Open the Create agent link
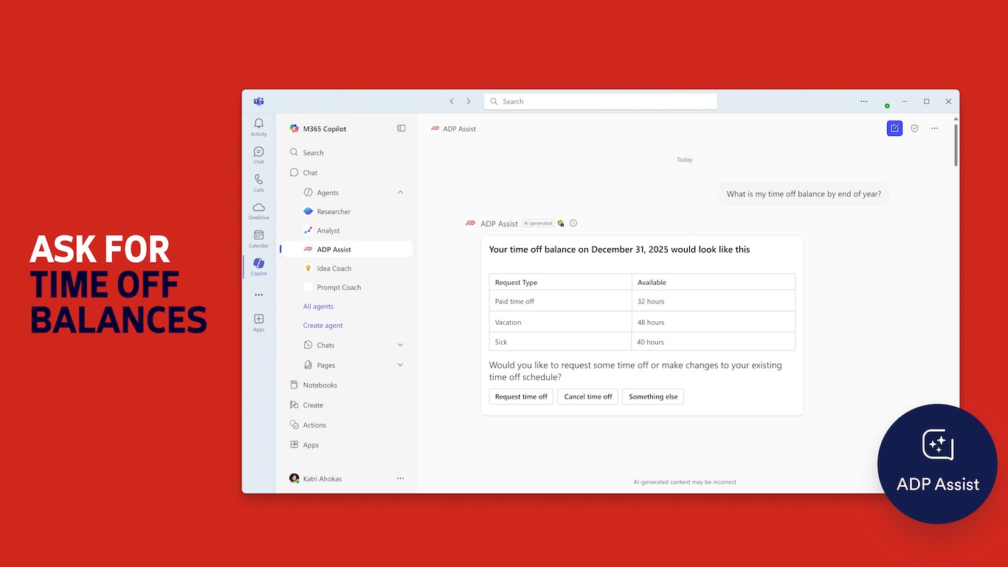Screen dimensions: 1008x567 point(322,326)
